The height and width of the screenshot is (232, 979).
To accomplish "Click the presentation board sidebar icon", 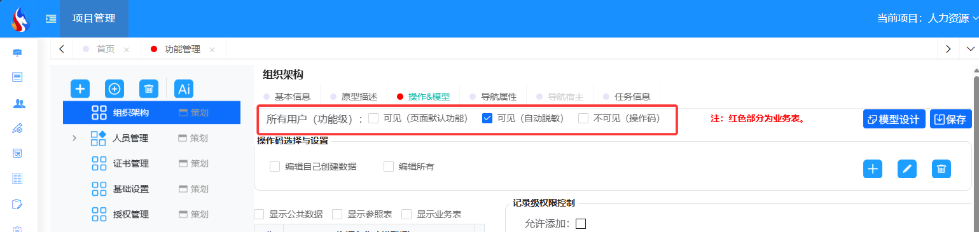I will 18,52.
